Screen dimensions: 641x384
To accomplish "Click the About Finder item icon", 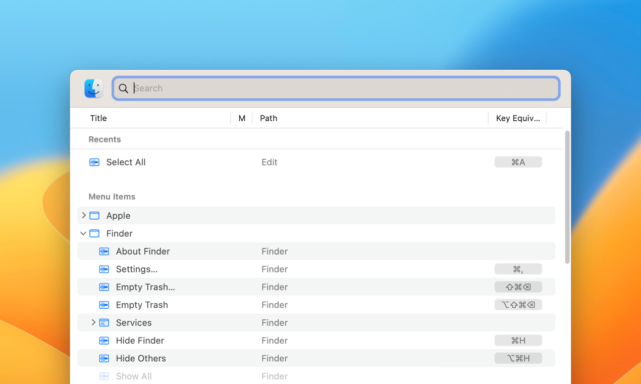I will pyautogui.click(x=104, y=251).
